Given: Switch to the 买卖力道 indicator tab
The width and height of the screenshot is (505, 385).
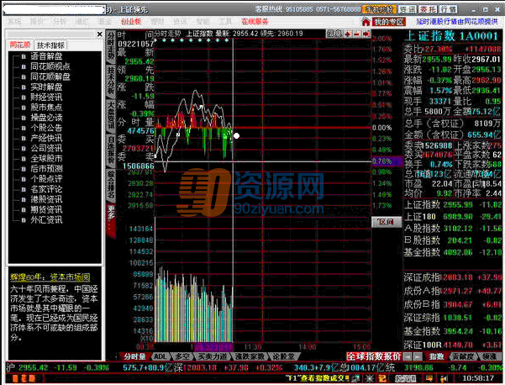Looking at the screenshot, I should [213, 356].
